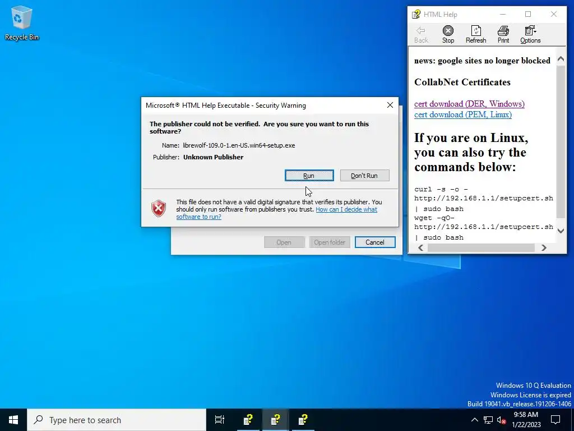Click the 'Type here to search' box
The width and height of the screenshot is (574, 431).
point(117,420)
